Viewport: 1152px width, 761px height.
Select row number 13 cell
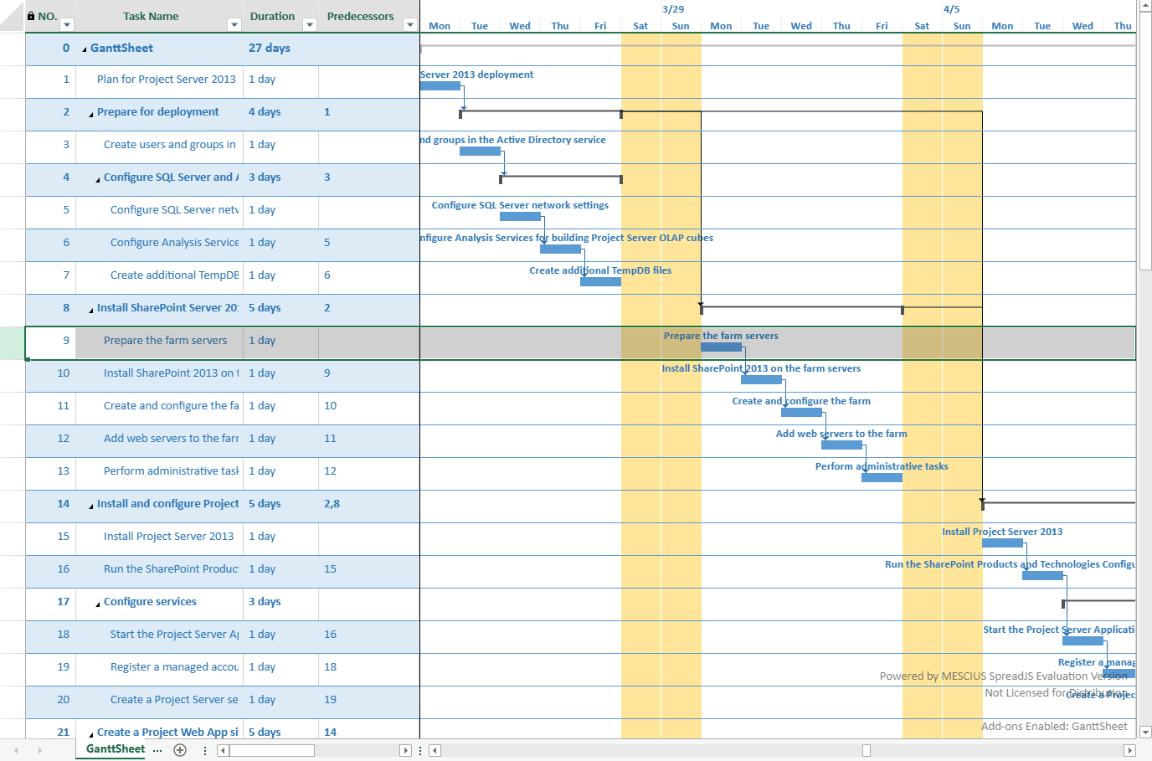coord(50,472)
